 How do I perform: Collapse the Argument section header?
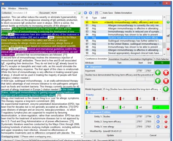[127, 67]
